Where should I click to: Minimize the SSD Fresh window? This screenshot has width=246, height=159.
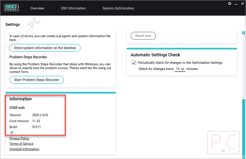pos(236,4)
